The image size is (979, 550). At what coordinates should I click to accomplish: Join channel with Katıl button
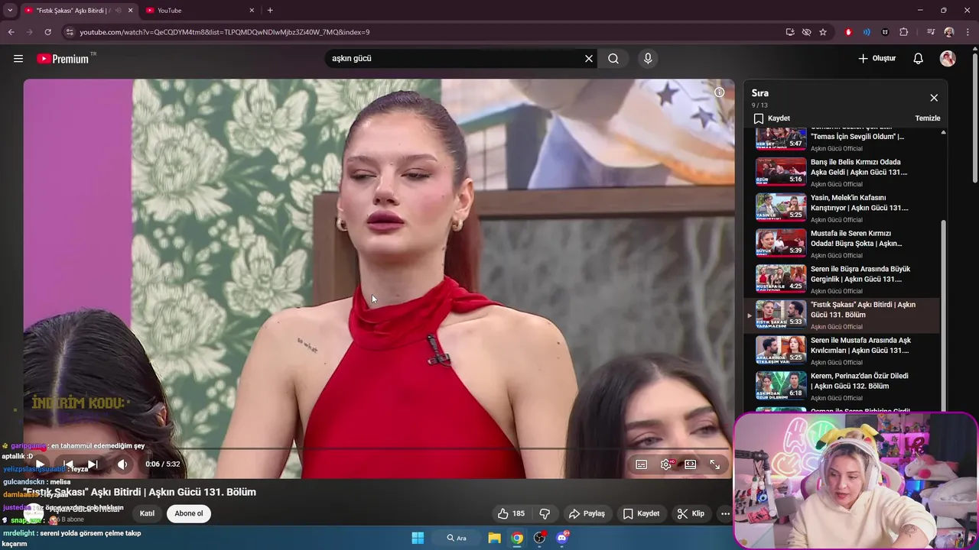click(147, 513)
